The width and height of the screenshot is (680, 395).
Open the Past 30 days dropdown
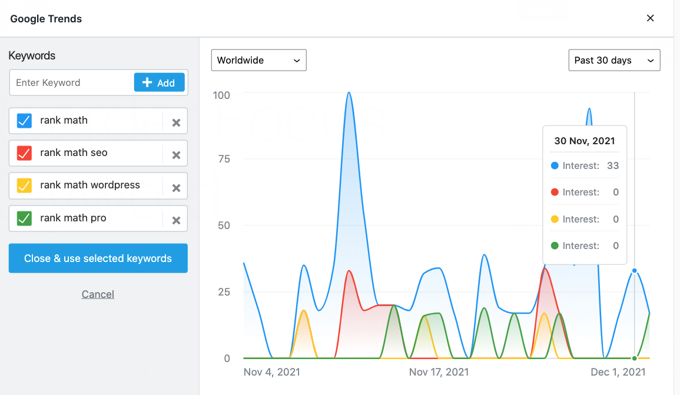pyautogui.click(x=614, y=60)
